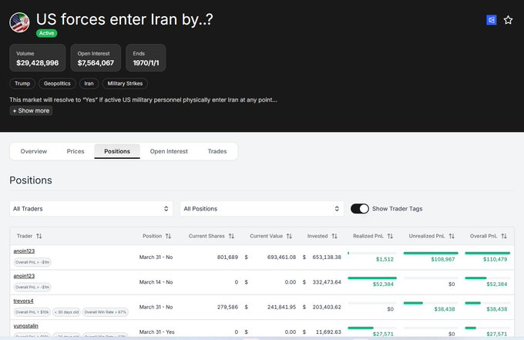Open the All Traders dropdown
Screen dimensions: 524x340
[x=91, y=209]
